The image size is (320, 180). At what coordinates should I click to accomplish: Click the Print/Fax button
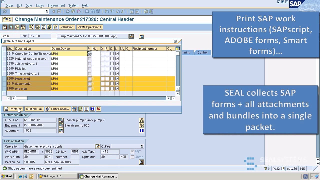coord(13,109)
